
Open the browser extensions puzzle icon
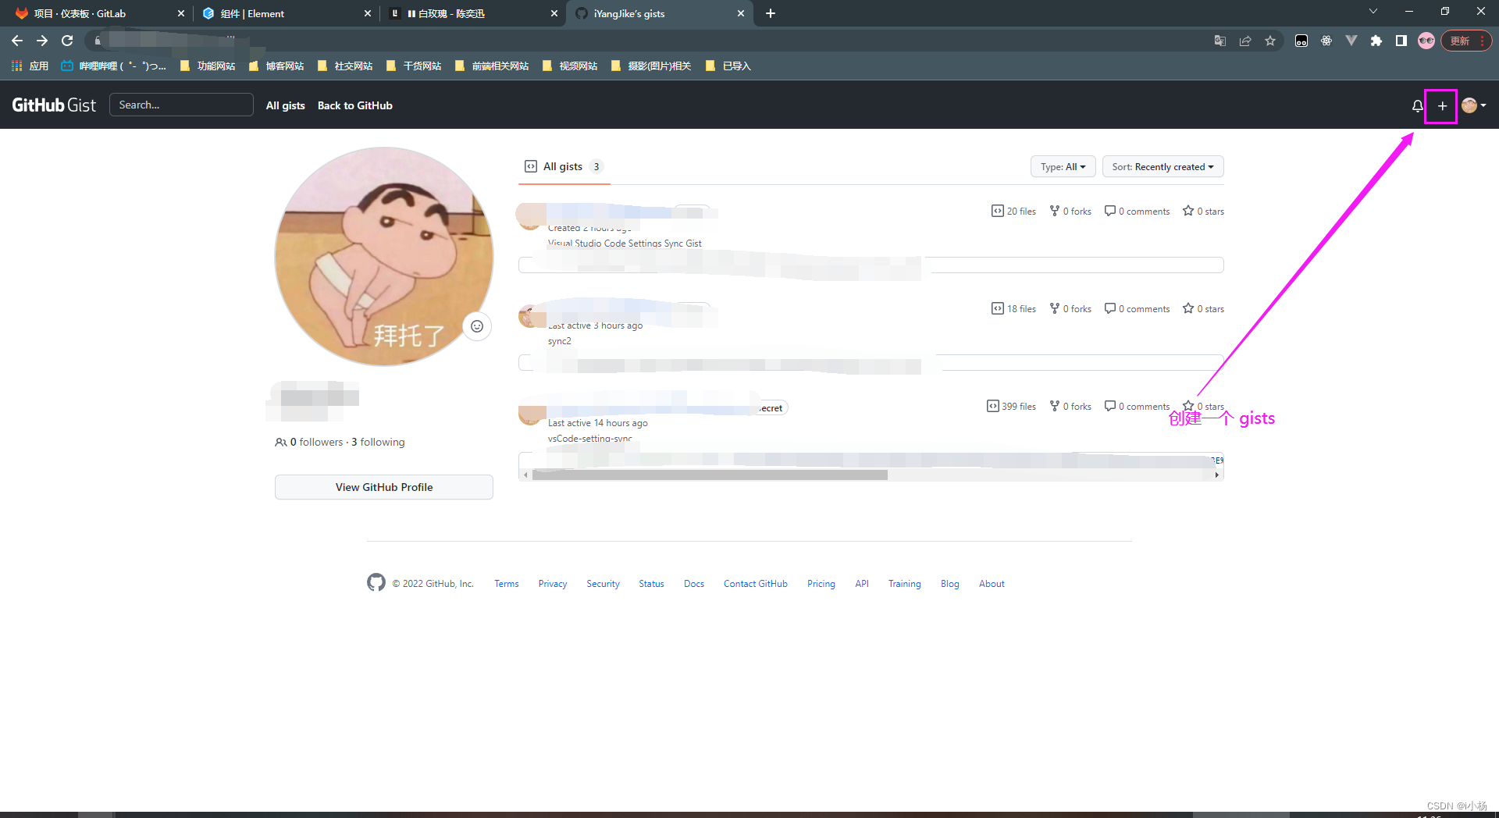(x=1376, y=41)
